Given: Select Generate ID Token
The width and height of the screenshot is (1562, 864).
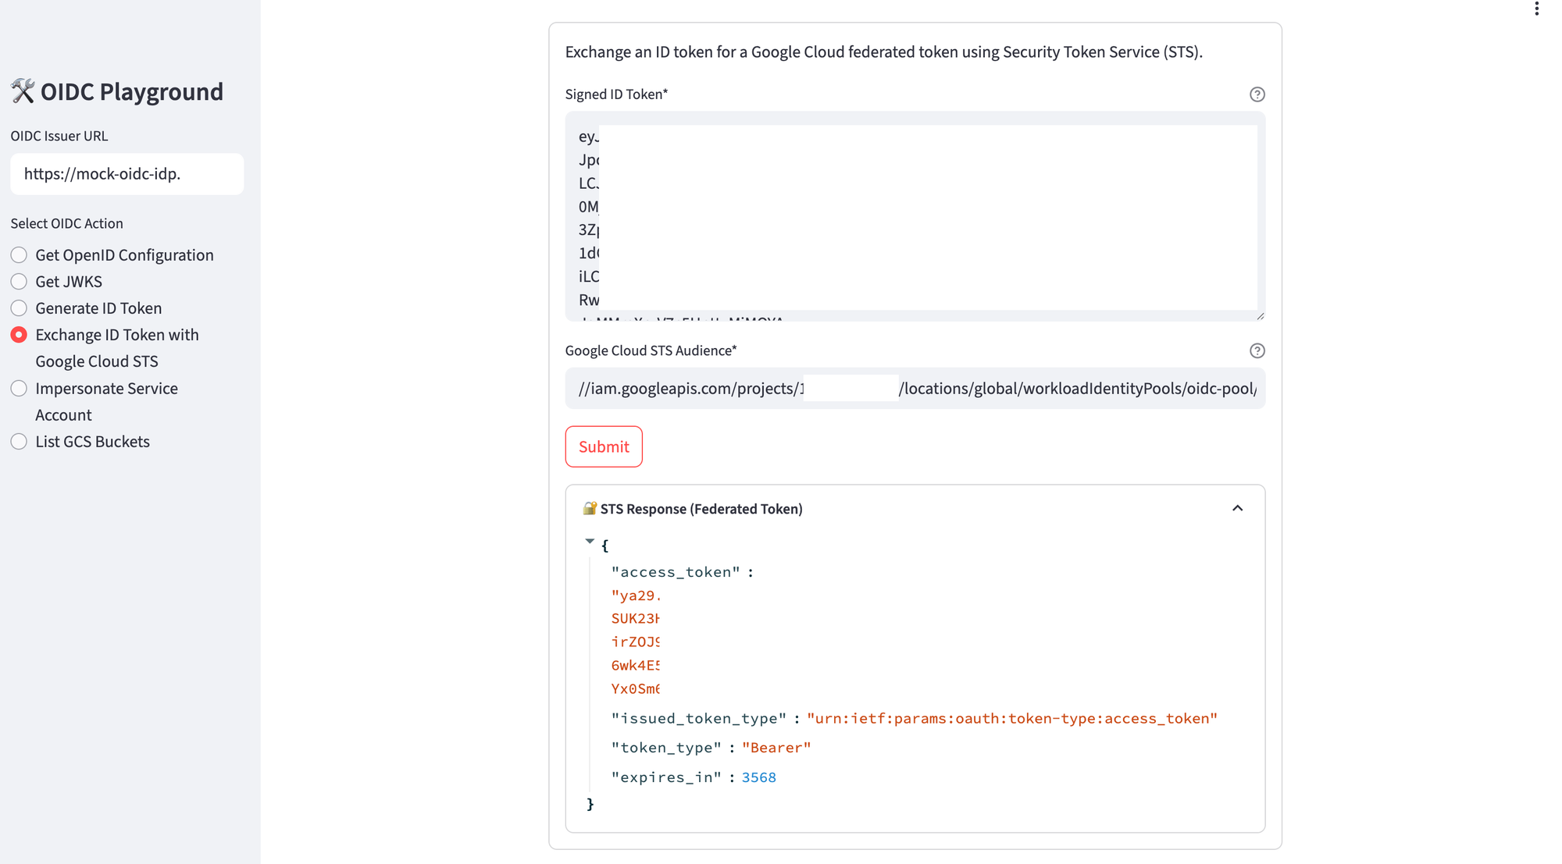Looking at the screenshot, I should point(19,308).
